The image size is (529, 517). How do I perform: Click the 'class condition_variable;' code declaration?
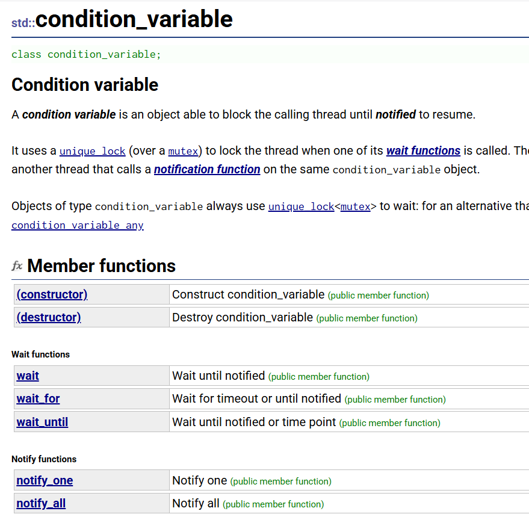click(87, 54)
